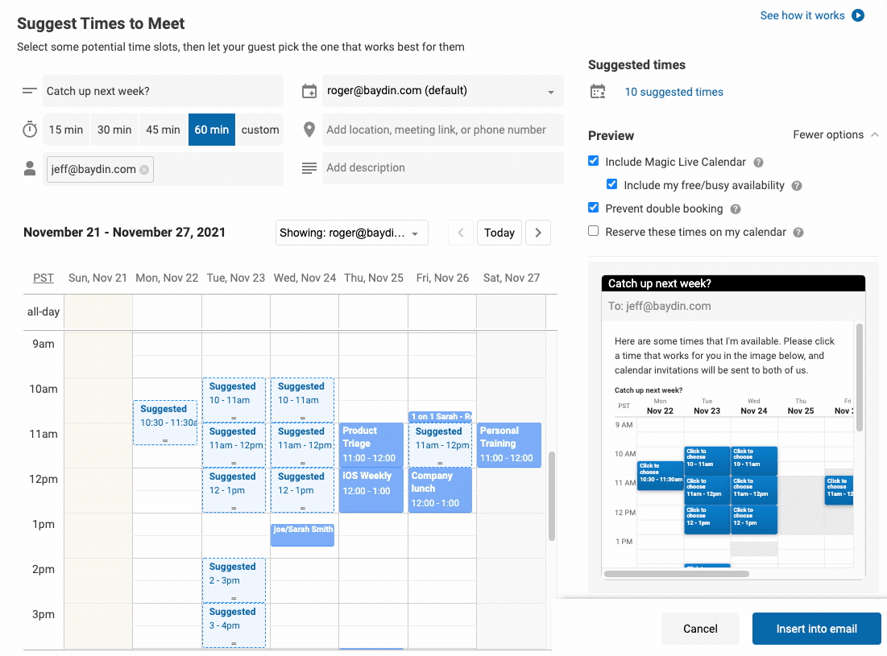Open the Showing: roger@baydi... dropdown
This screenshot has width=887, height=656.
coord(351,233)
